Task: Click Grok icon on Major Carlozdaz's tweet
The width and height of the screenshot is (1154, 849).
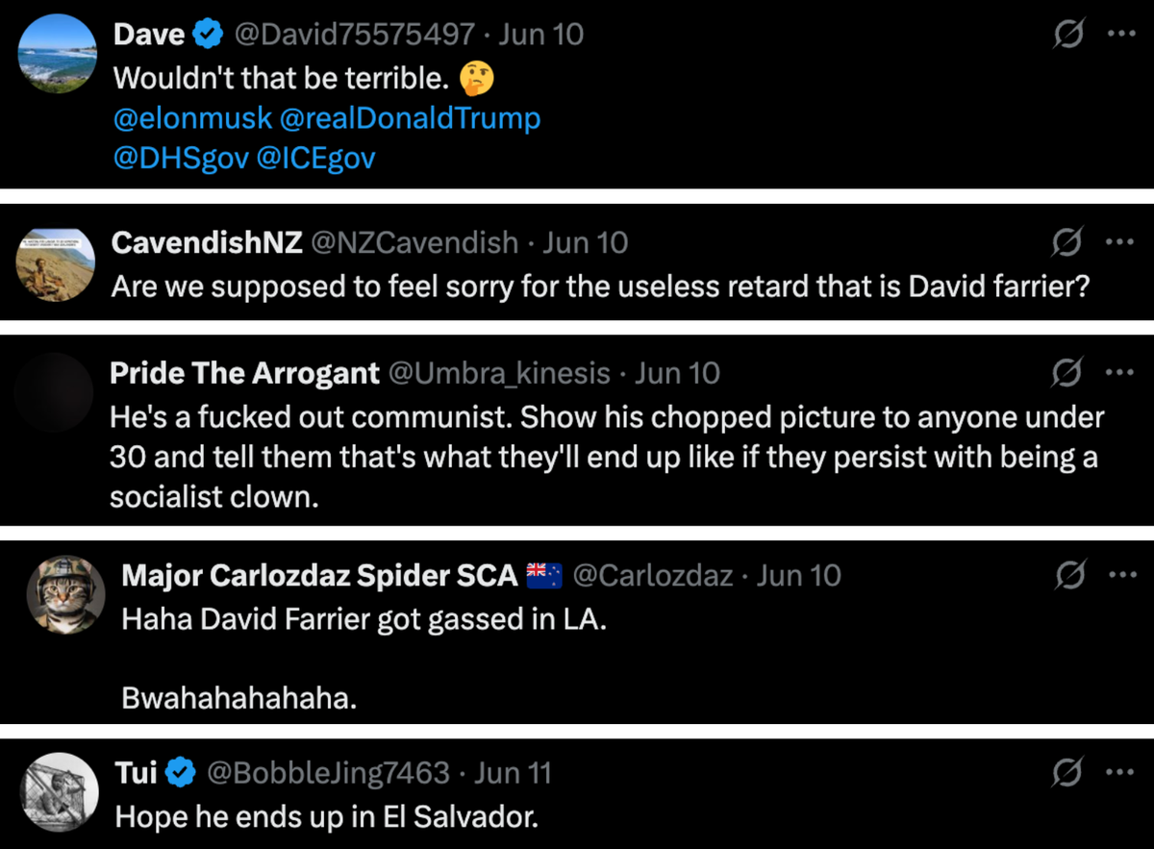Action: tap(1067, 576)
